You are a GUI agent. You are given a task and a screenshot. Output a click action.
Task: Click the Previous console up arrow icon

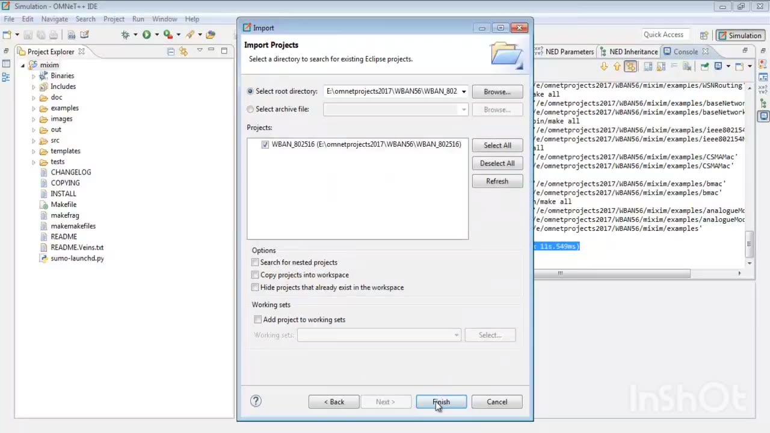[x=617, y=66]
